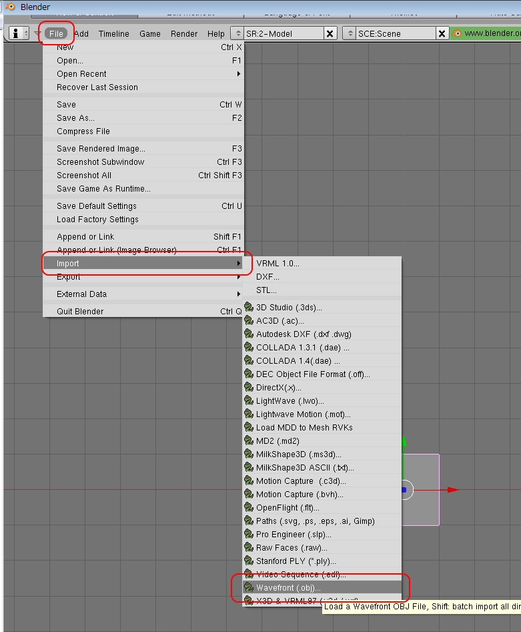Edit the SCE:Scene name field
Image resolution: width=521 pixels, height=632 pixels.
[396, 33]
